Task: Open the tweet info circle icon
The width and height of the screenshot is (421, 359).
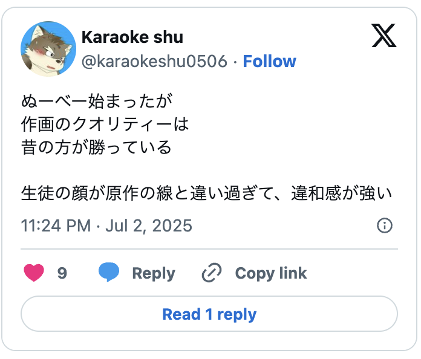Action: tap(384, 226)
